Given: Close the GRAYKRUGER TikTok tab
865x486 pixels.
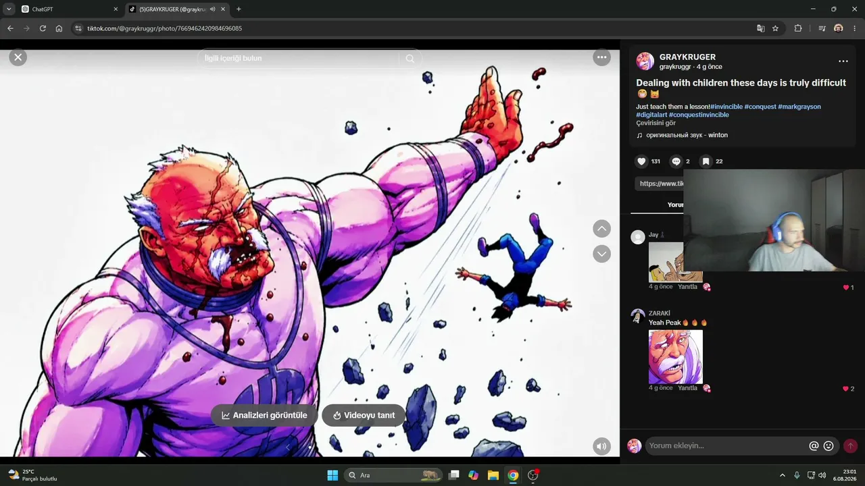Looking at the screenshot, I should [x=223, y=9].
